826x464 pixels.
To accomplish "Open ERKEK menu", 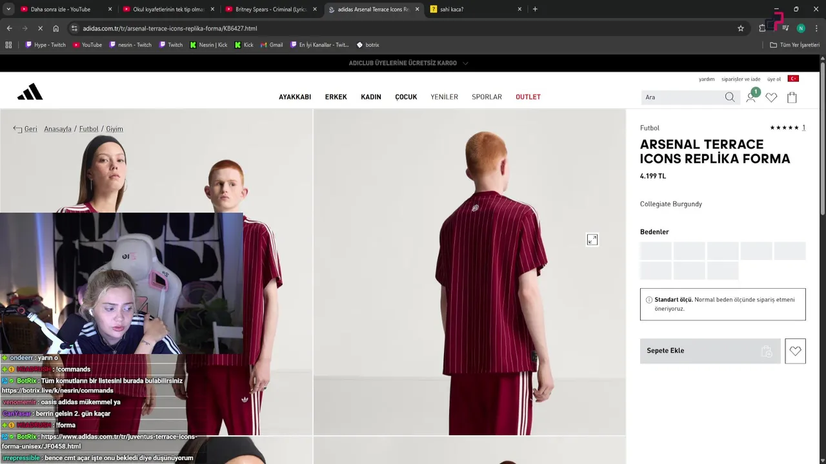I will 336,97.
